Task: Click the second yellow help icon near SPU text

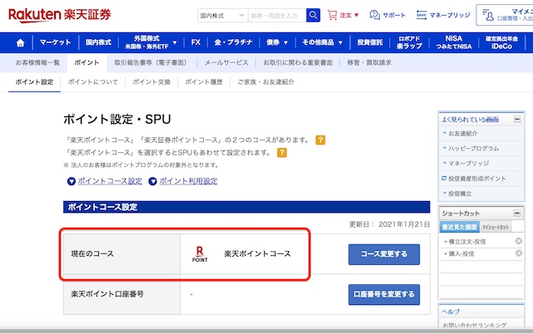Action: click(282, 153)
